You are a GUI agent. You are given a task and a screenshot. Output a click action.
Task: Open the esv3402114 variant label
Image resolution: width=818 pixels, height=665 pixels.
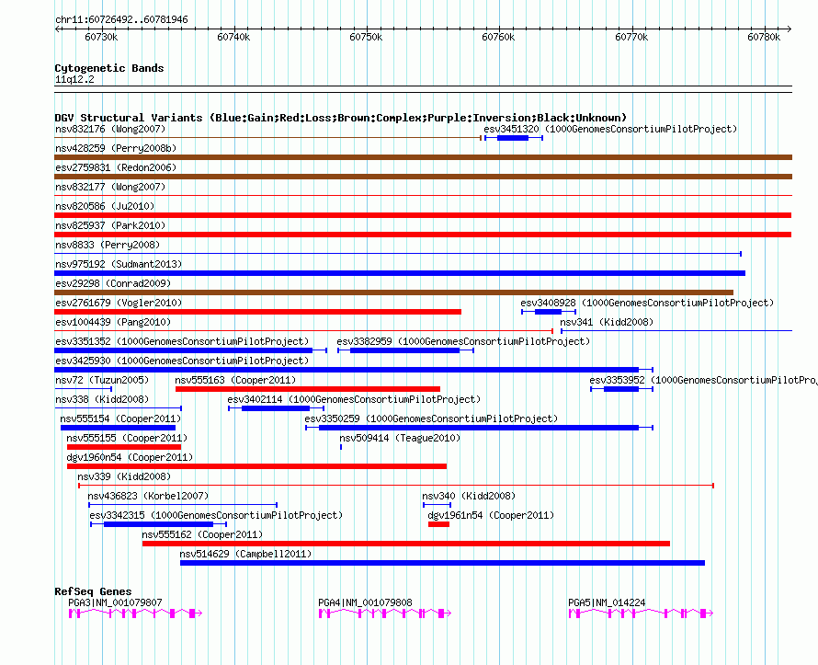tap(354, 399)
